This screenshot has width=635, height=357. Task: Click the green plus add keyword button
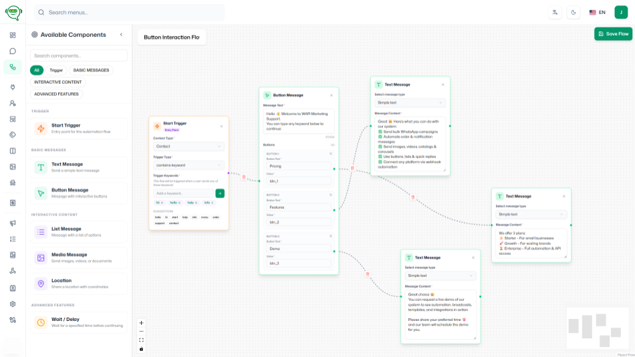pyautogui.click(x=220, y=194)
